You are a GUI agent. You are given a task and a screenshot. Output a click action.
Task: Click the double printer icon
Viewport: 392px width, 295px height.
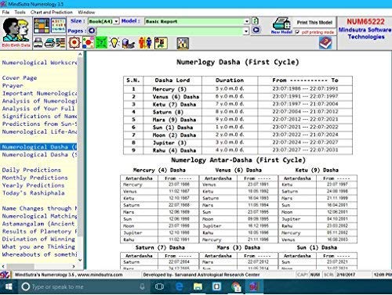(x=49, y=42)
